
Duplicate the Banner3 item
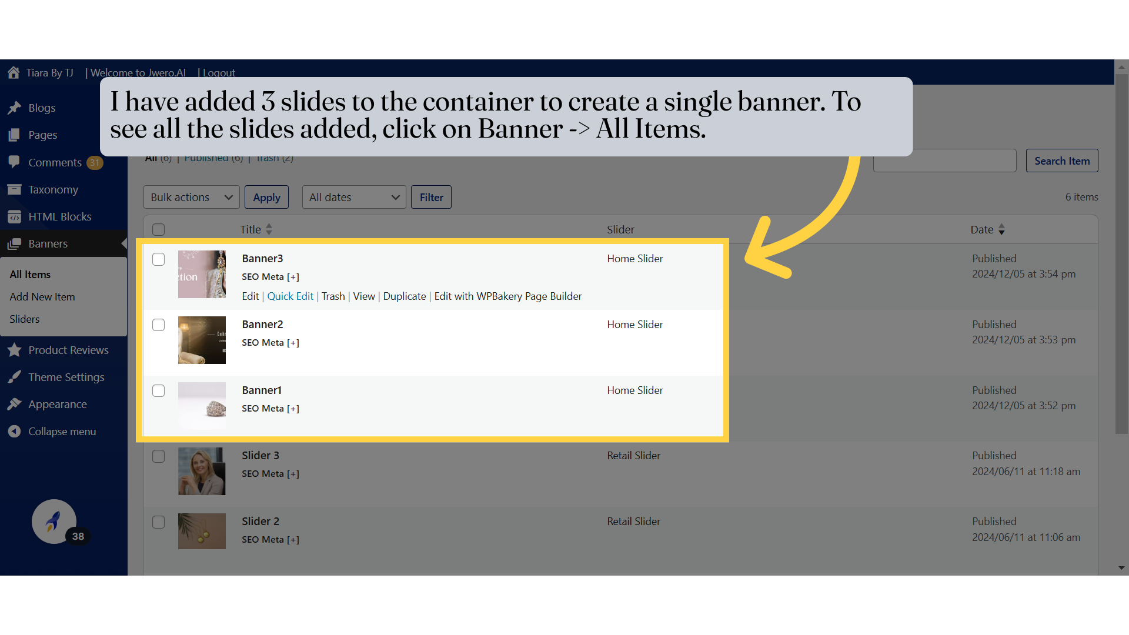405,296
